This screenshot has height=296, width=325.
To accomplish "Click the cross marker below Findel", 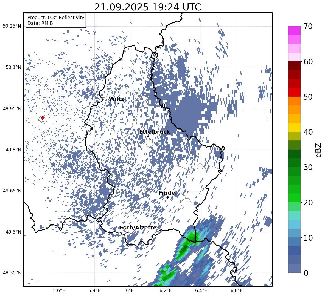I will pyautogui.click(x=167, y=197).
